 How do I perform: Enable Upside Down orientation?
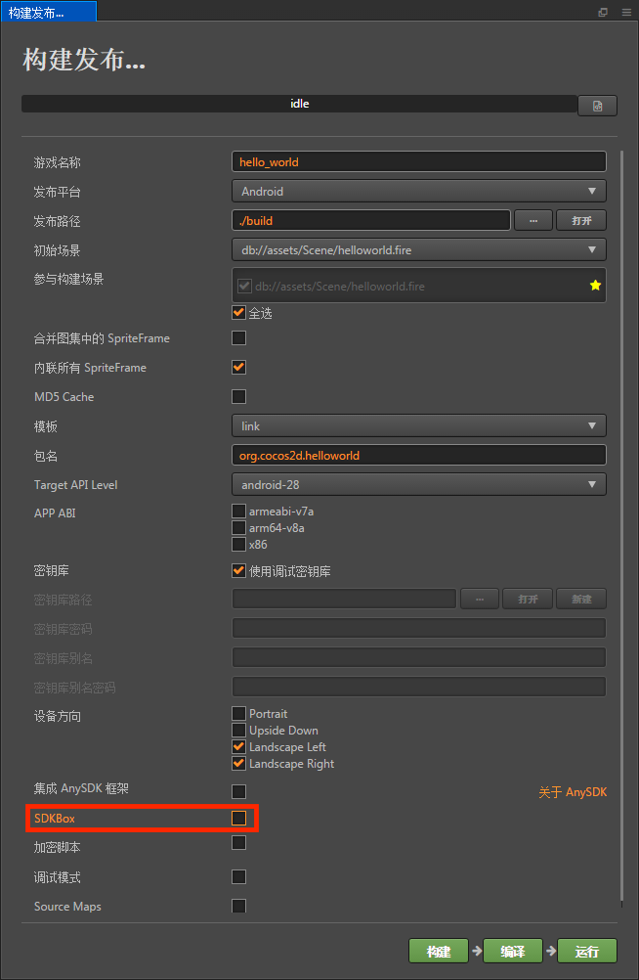(x=238, y=730)
